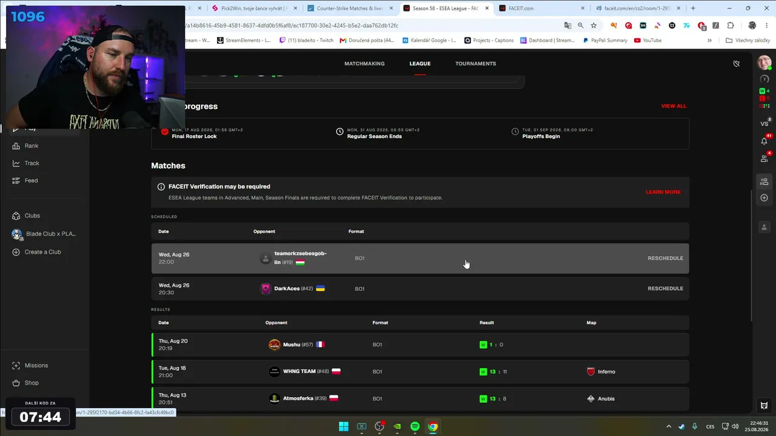Select the LEAGUE tab
Image resolution: width=776 pixels, height=436 pixels.
(420, 64)
